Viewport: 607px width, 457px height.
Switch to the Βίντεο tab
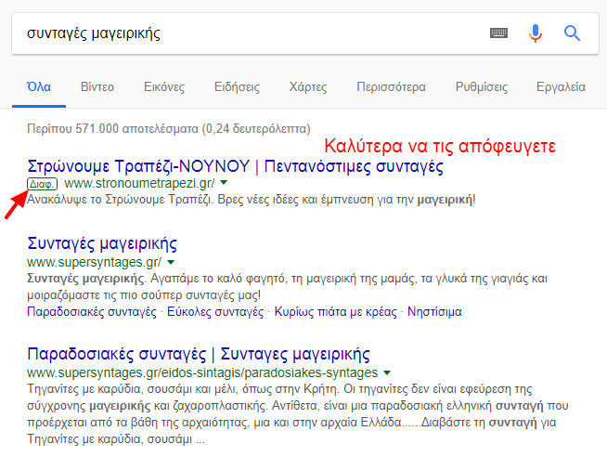coord(97,87)
